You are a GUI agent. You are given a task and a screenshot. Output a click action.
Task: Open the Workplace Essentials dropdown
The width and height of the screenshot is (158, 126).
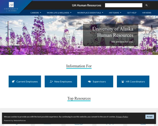pyautogui.click(x=90, y=13)
